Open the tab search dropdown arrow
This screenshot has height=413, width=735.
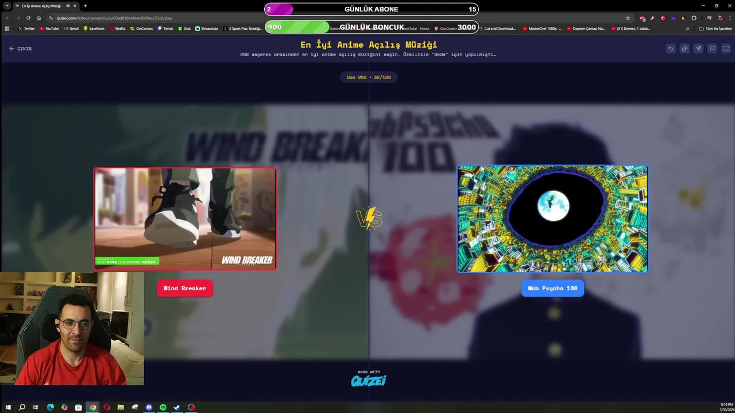[6, 6]
